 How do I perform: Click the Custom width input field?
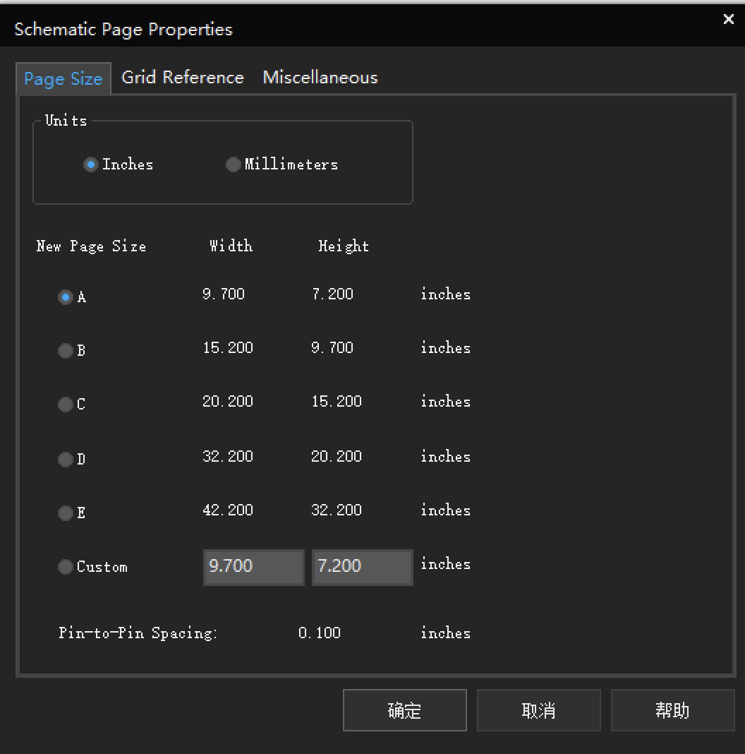(254, 567)
